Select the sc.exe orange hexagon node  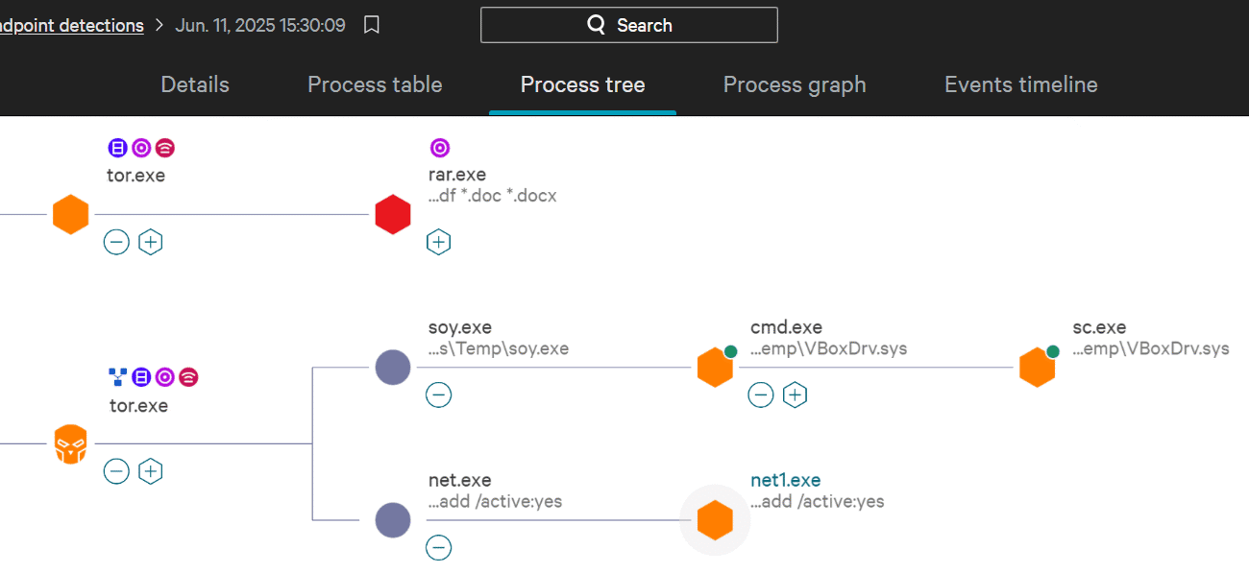point(1037,368)
